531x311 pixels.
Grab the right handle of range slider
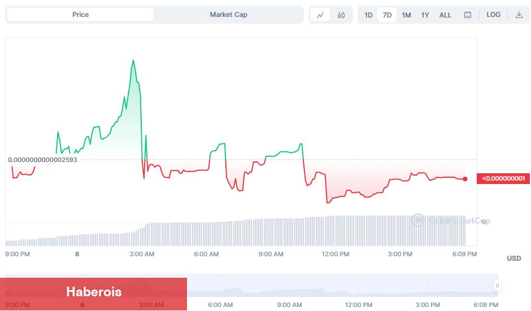pyautogui.click(x=498, y=286)
